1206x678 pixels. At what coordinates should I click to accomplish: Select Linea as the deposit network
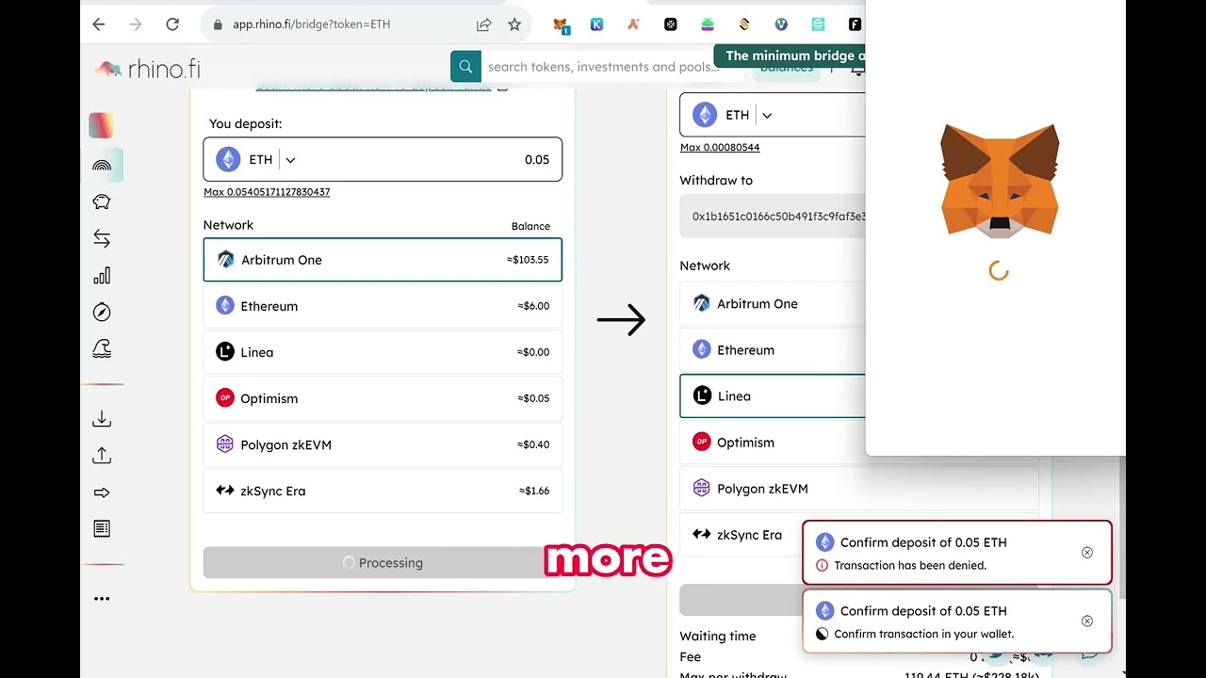(x=383, y=352)
